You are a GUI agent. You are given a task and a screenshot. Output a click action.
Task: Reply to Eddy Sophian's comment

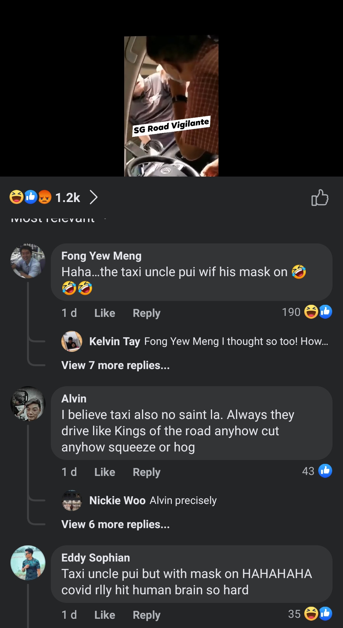146,615
